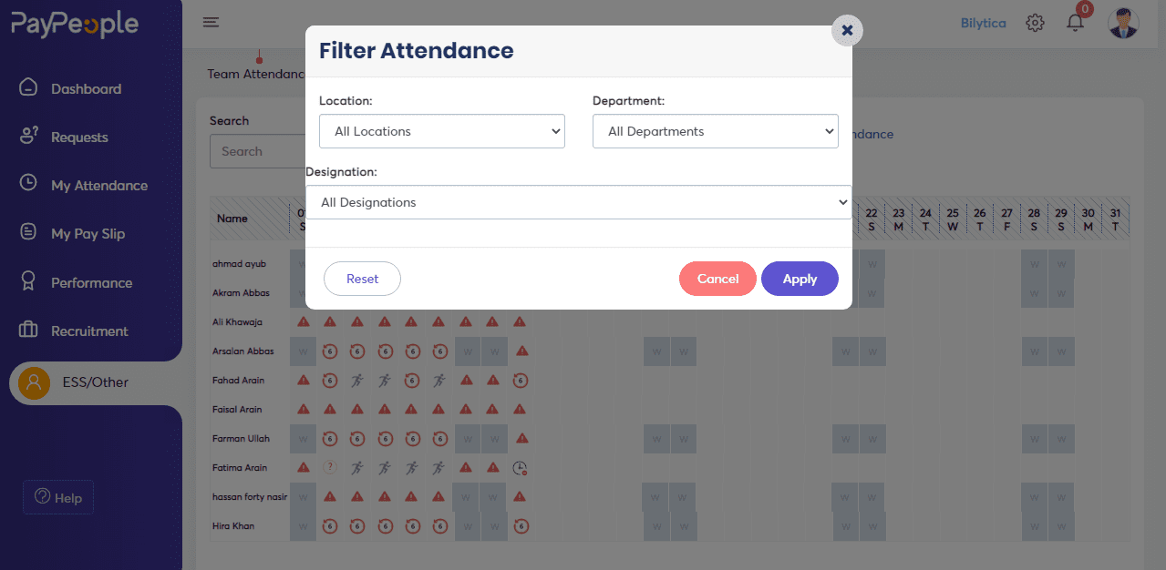Open the notification bell icon
This screenshot has width=1166, height=570.
click(x=1075, y=23)
